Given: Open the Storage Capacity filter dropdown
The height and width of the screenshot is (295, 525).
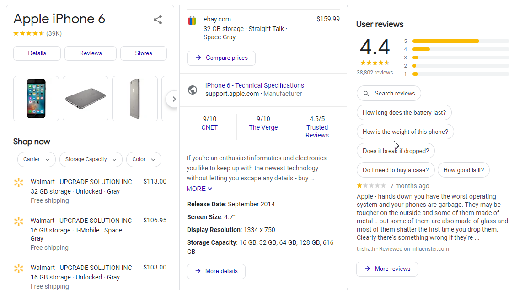Looking at the screenshot, I should point(91,159).
